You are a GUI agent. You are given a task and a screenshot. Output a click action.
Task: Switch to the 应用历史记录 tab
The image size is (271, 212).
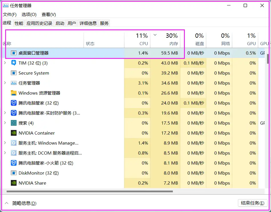tap(39, 23)
